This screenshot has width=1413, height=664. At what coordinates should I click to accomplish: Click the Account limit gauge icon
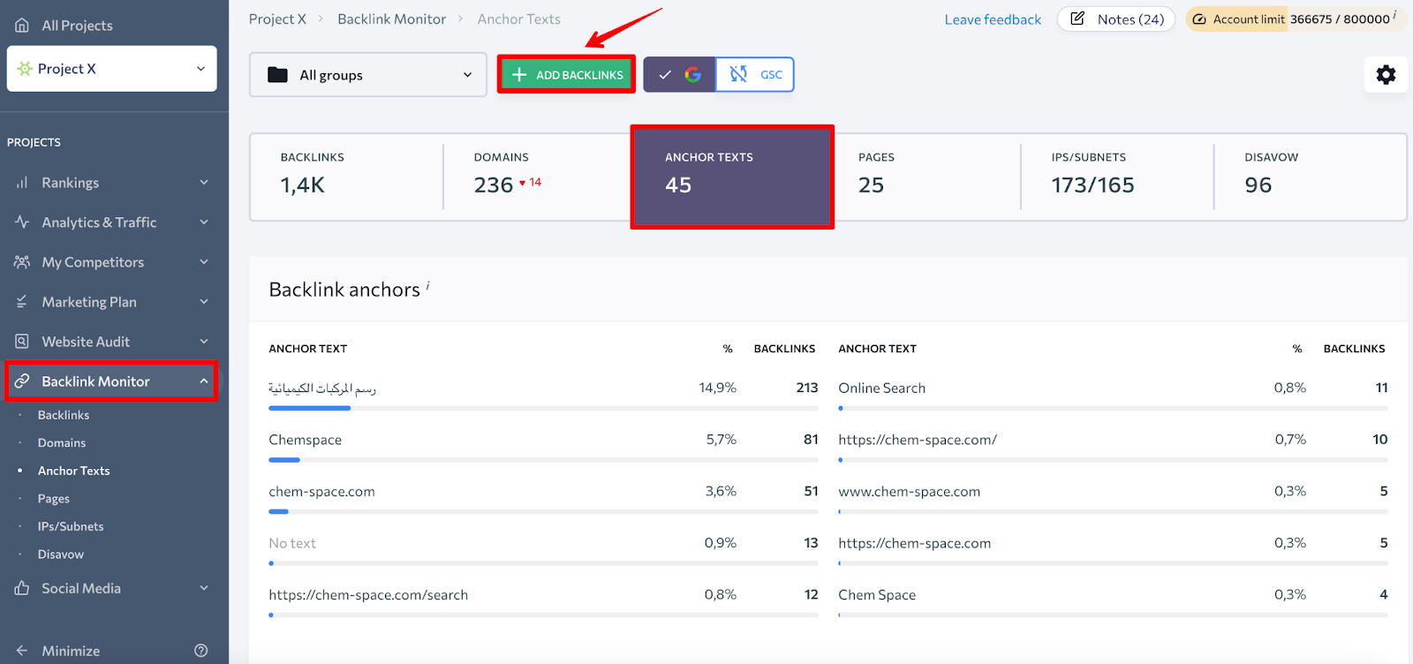(1199, 19)
